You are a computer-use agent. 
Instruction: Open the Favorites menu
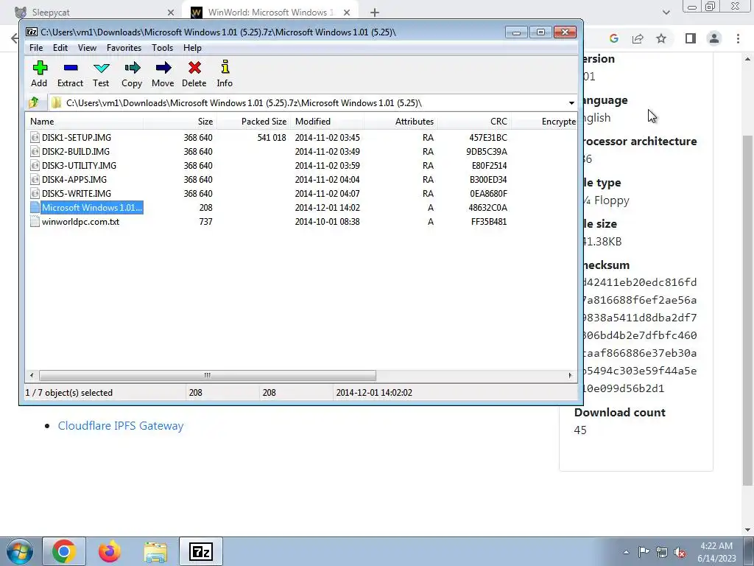pos(124,48)
